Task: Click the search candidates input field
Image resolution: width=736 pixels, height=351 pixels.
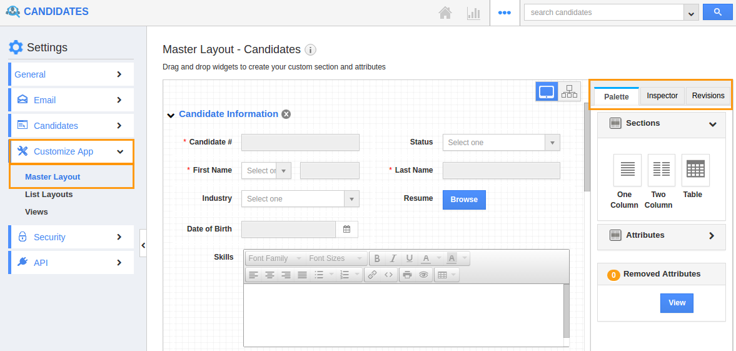Action: (x=603, y=13)
